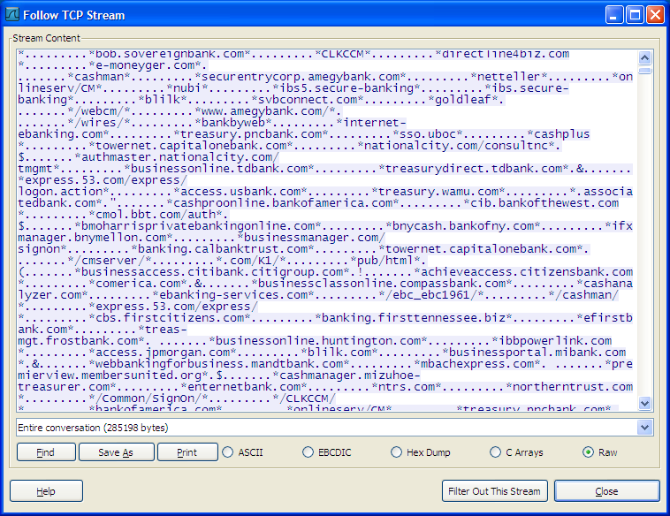The height and width of the screenshot is (516, 670).
Task: Click the 'cmol.bbt.com/auth' text
Action: pyautogui.click(x=156, y=215)
